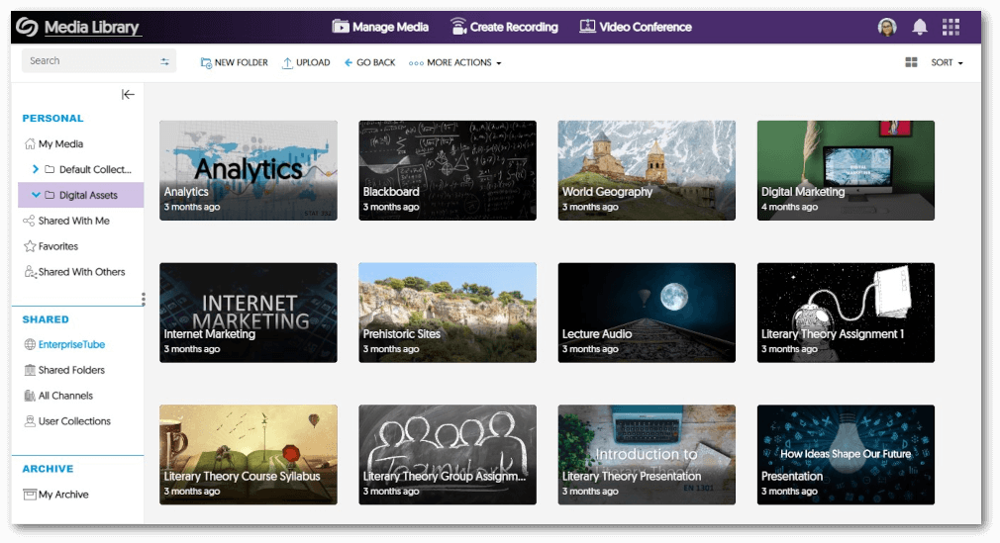Open the user profile avatar
The width and height of the screenshot is (1000, 543).
886,27
